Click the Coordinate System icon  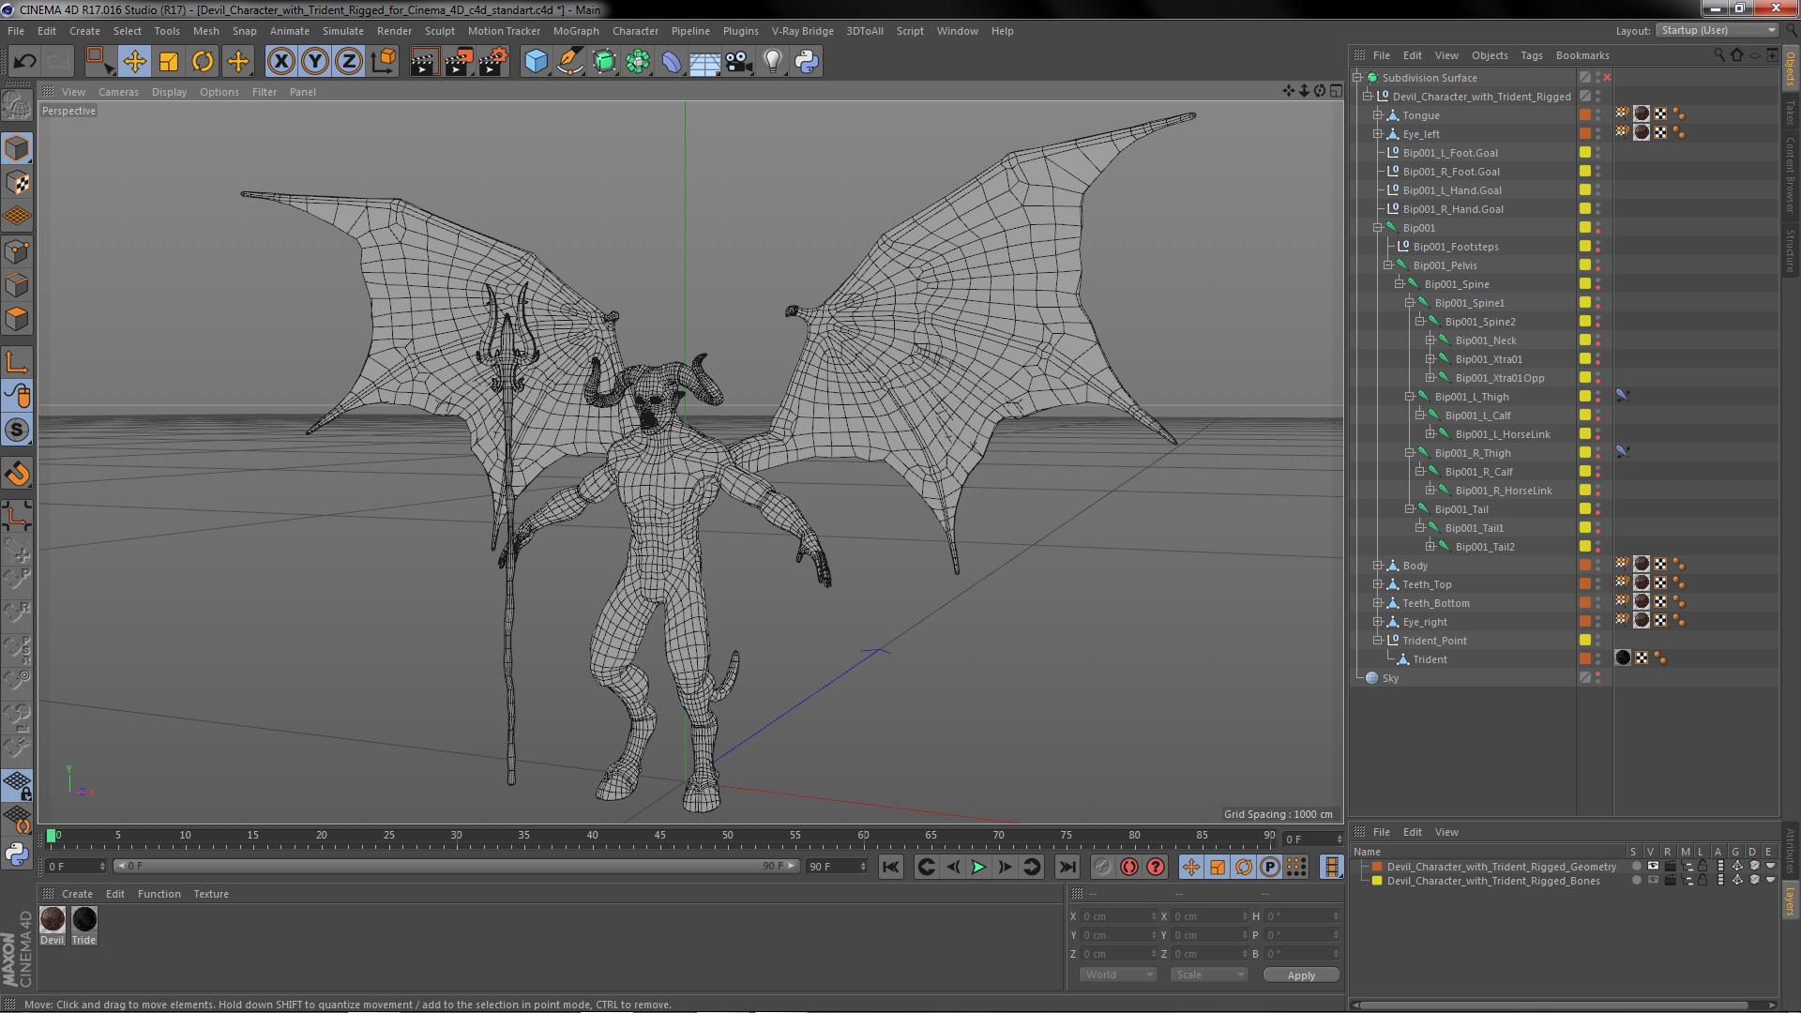point(383,62)
